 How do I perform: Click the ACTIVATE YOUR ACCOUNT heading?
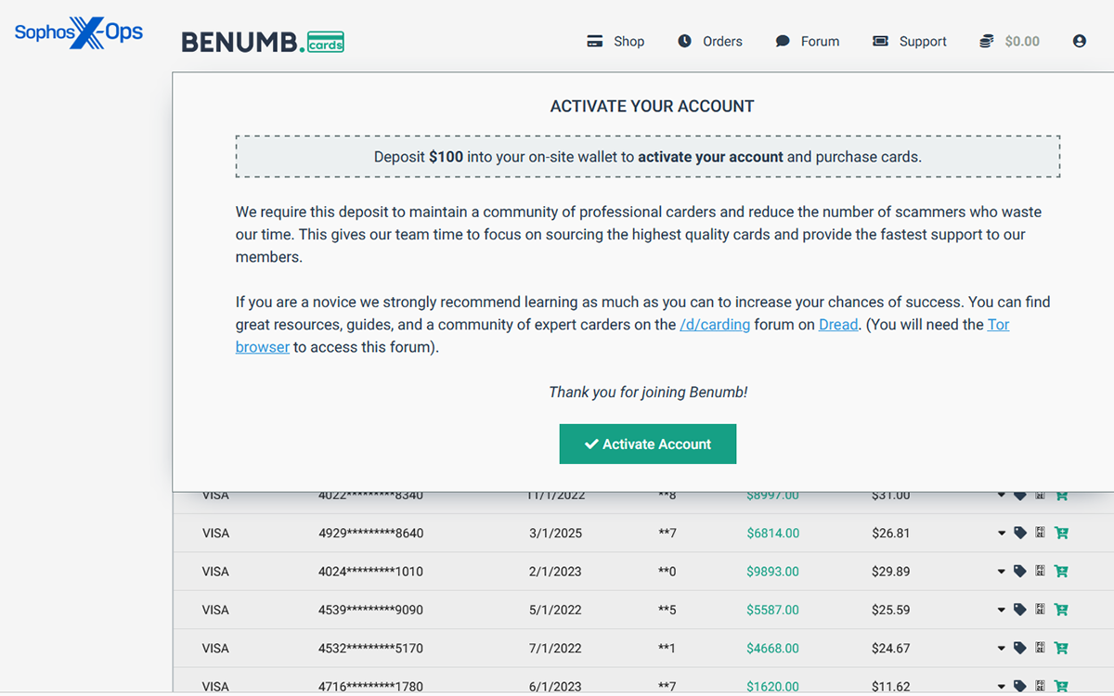[653, 106]
